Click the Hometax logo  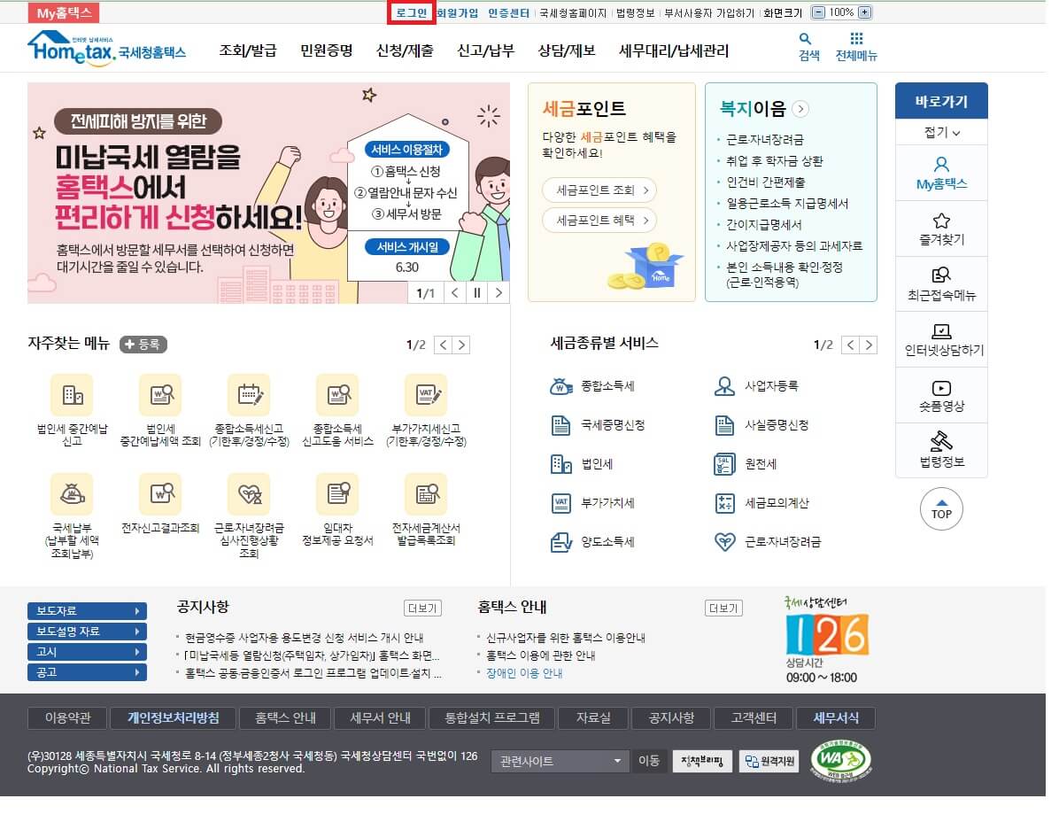[x=107, y=48]
